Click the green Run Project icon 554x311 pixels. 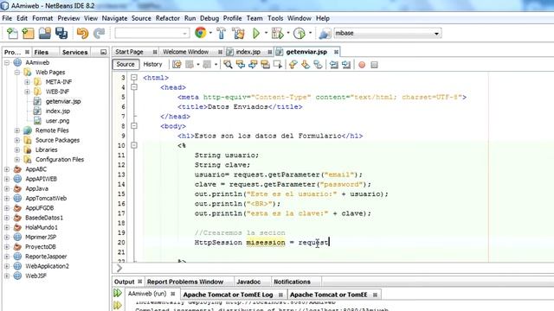click(256, 33)
